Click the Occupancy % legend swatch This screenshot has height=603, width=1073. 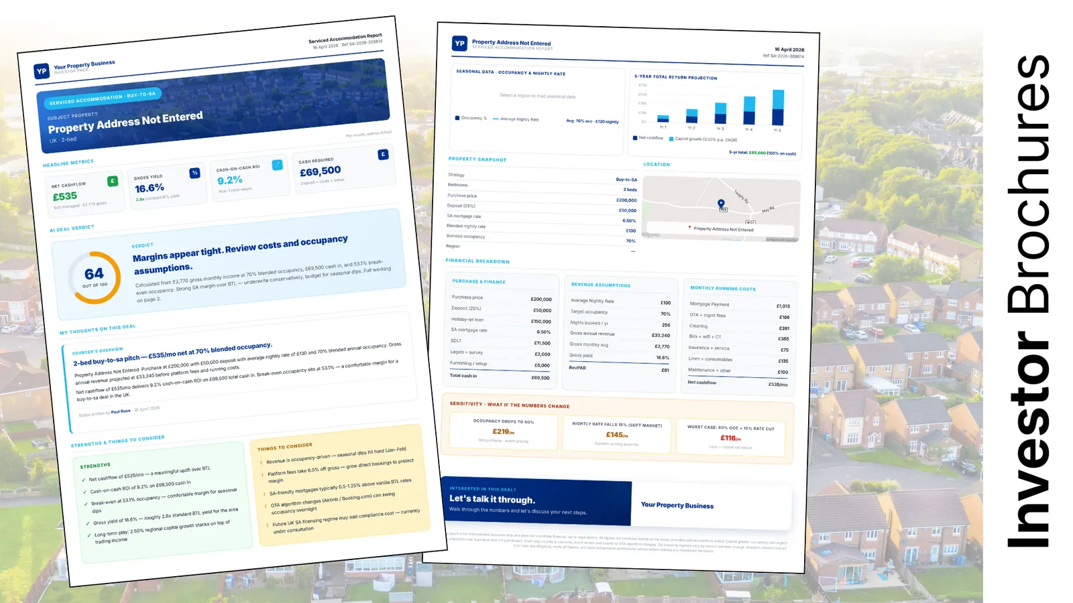click(457, 118)
